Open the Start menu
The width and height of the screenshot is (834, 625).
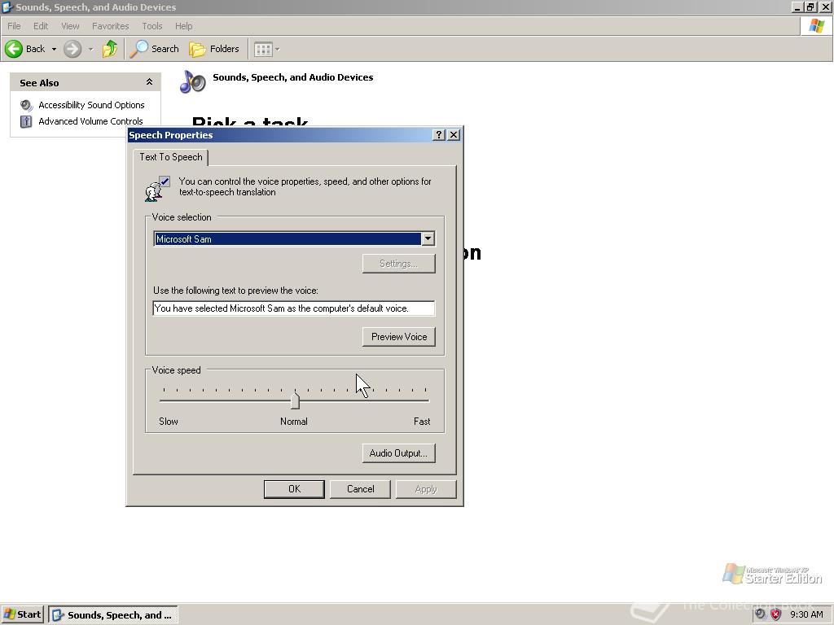pyautogui.click(x=22, y=614)
